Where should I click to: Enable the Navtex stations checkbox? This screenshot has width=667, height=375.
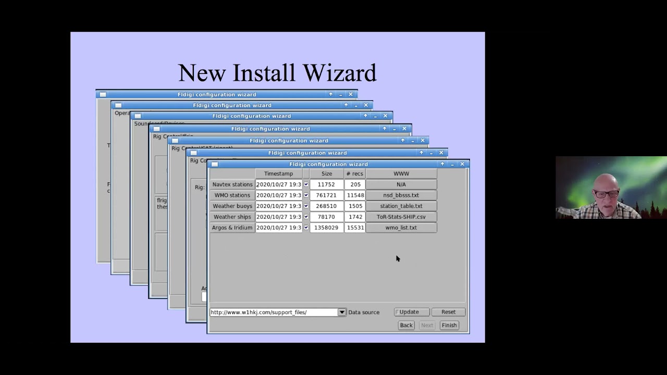(x=306, y=184)
